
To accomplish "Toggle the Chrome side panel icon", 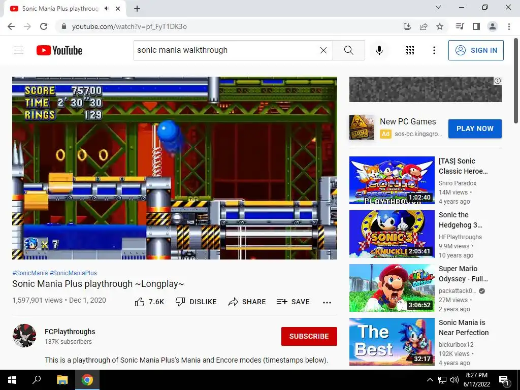I will (x=476, y=26).
